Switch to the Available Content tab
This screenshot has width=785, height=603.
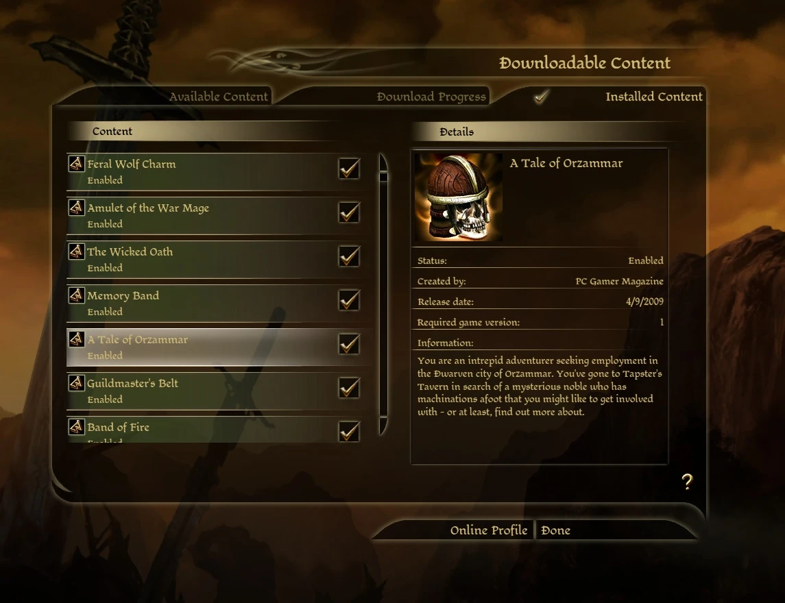tap(218, 96)
